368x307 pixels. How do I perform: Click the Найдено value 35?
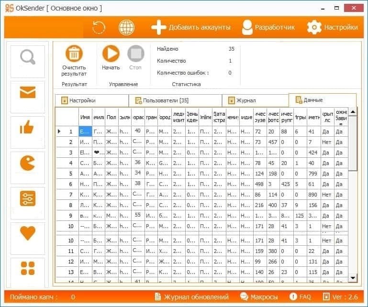[232, 49]
